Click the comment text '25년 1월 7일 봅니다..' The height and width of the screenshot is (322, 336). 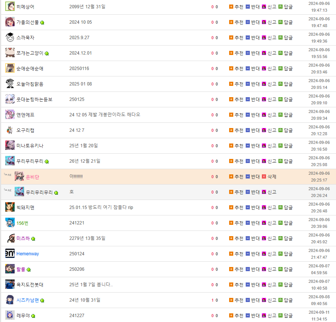[x=91, y=285]
